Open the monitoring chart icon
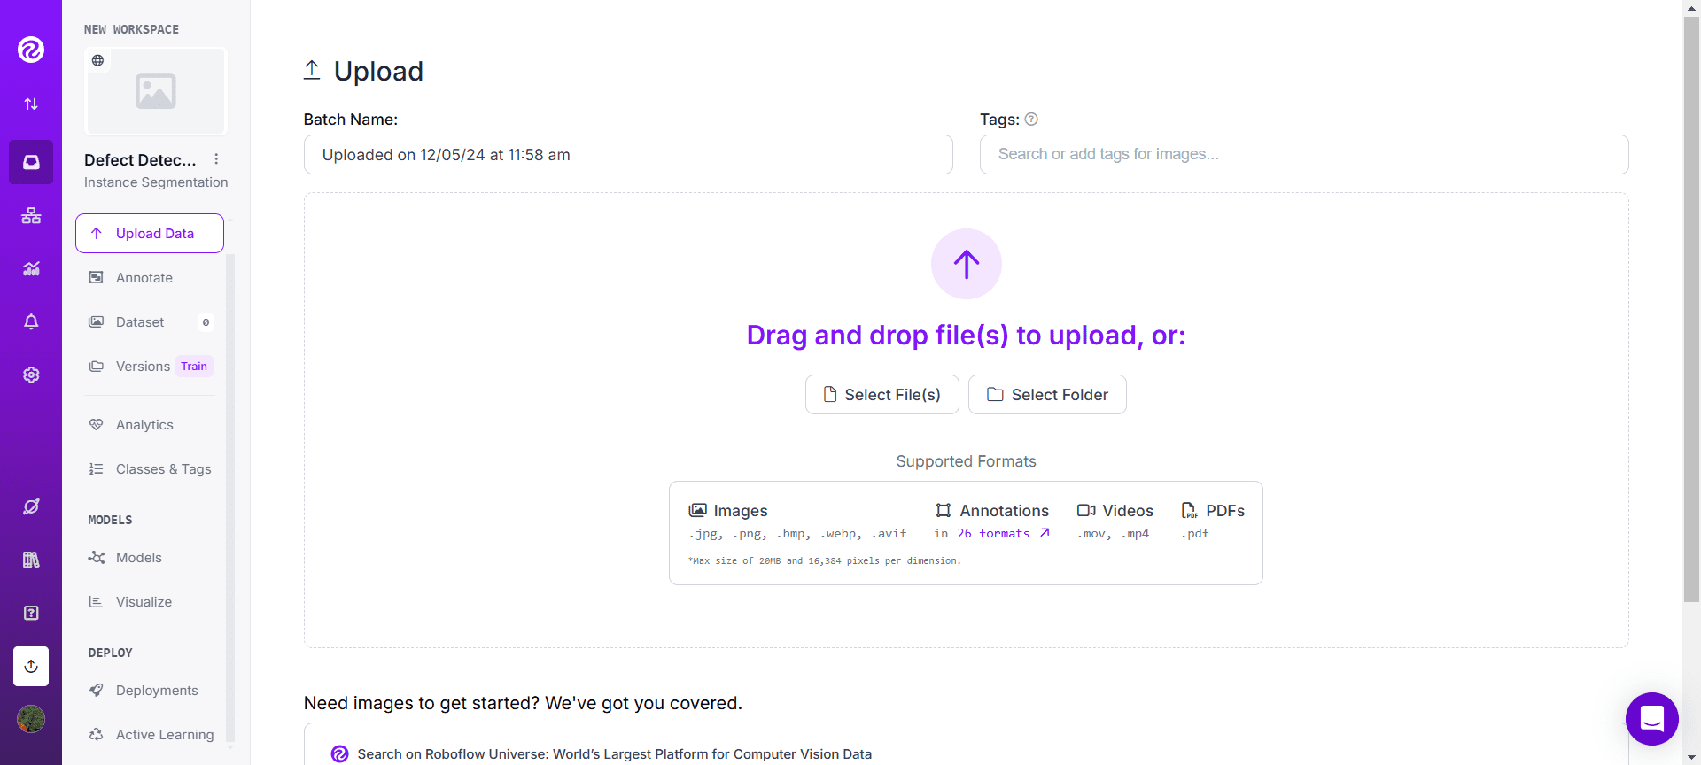Screen dimensions: 1701x765 31,268
